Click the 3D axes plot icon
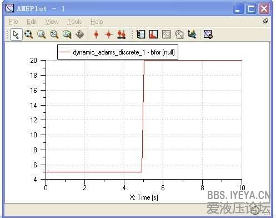This screenshot has width=276, height=218. 192,34
